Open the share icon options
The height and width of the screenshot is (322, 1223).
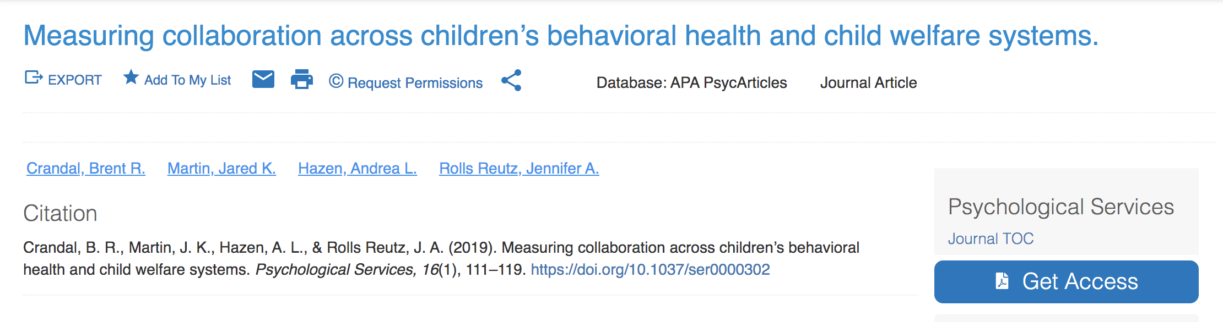[511, 80]
